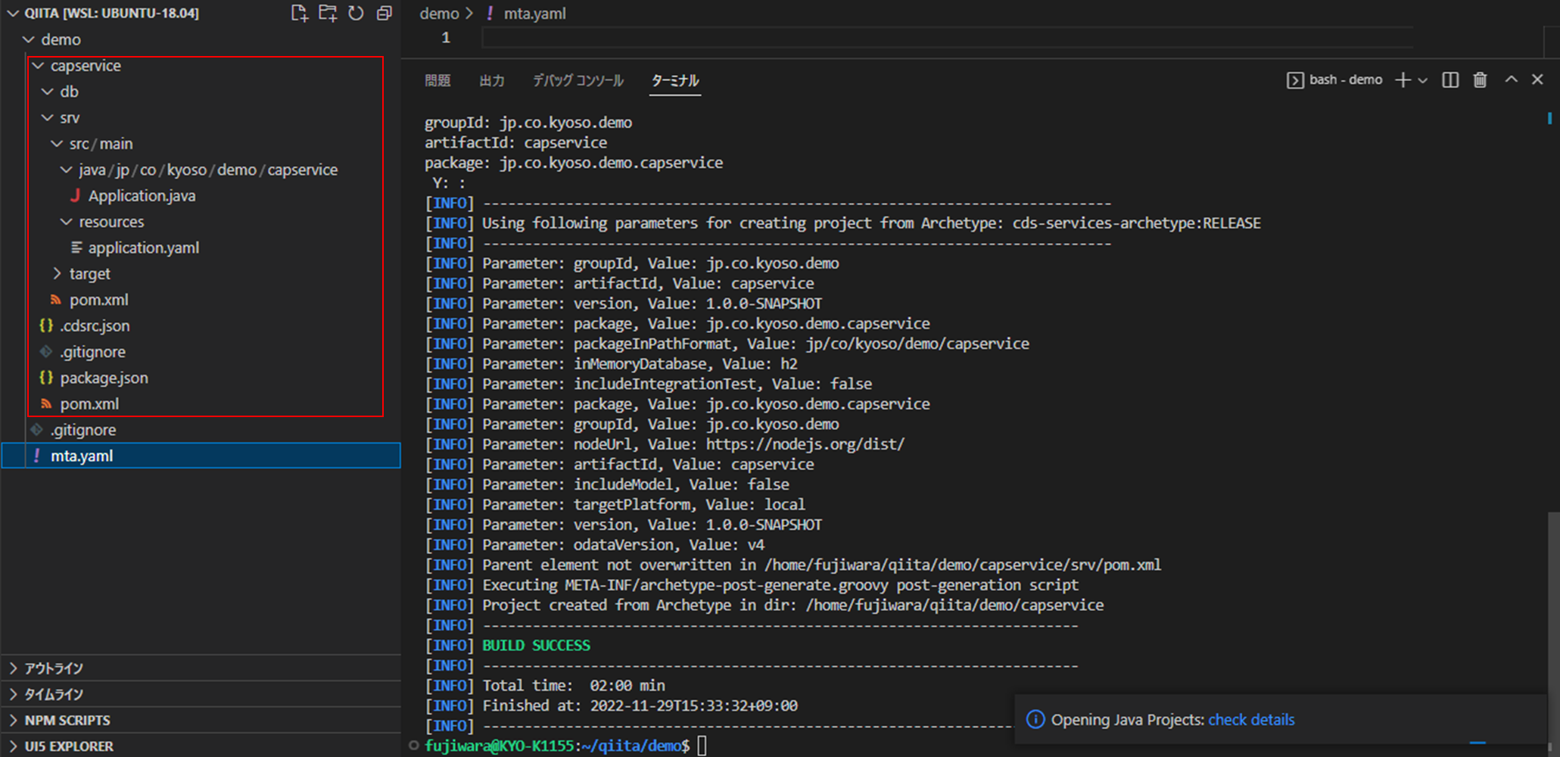Click the check details link
The width and height of the screenshot is (1560, 757).
tap(1250, 720)
